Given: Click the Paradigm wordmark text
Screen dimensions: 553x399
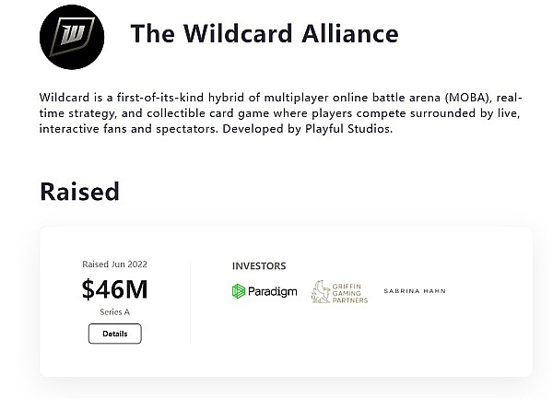Looking at the screenshot, I should click(x=273, y=291).
